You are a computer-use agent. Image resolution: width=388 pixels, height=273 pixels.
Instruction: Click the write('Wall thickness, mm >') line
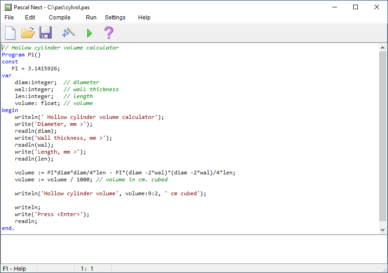coord(63,138)
